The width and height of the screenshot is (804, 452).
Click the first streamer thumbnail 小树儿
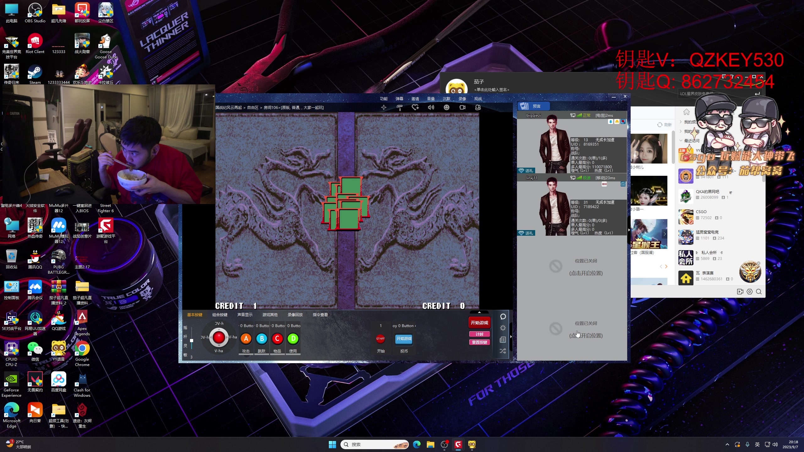point(649,149)
